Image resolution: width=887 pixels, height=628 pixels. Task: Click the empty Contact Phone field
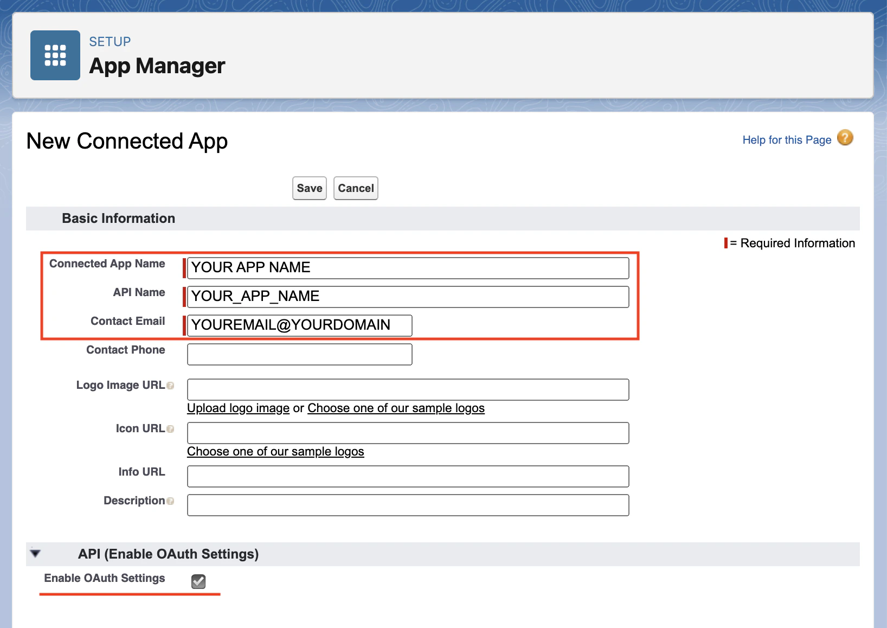(299, 354)
